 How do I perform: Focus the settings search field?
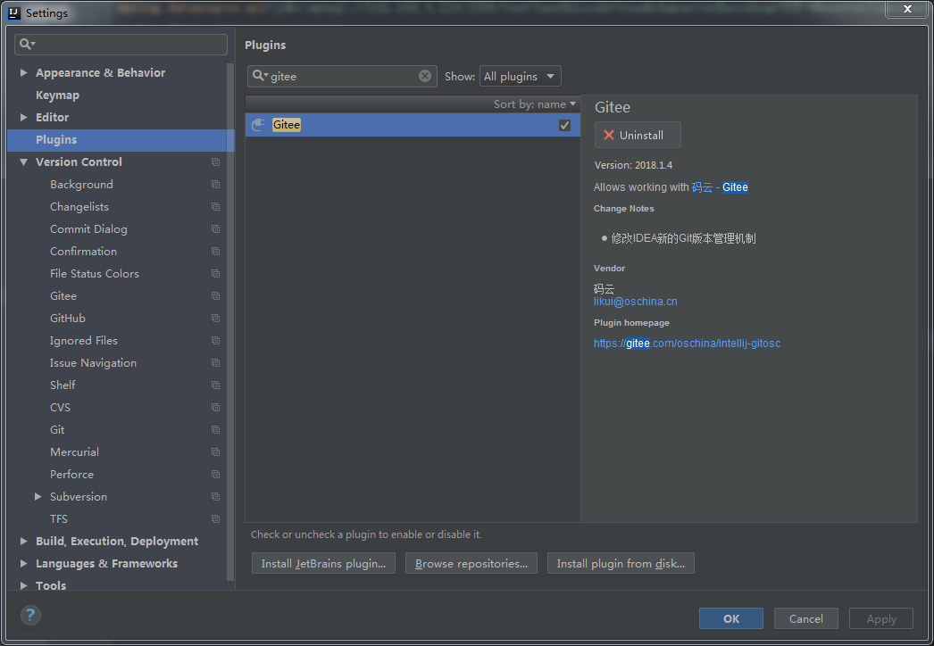click(x=121, y=45)
